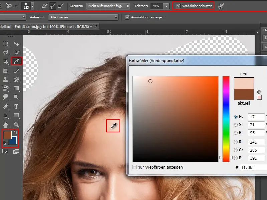
Task: Select the Rectangle shape tool
Action: pyautogui.click(x=16, y=115)
